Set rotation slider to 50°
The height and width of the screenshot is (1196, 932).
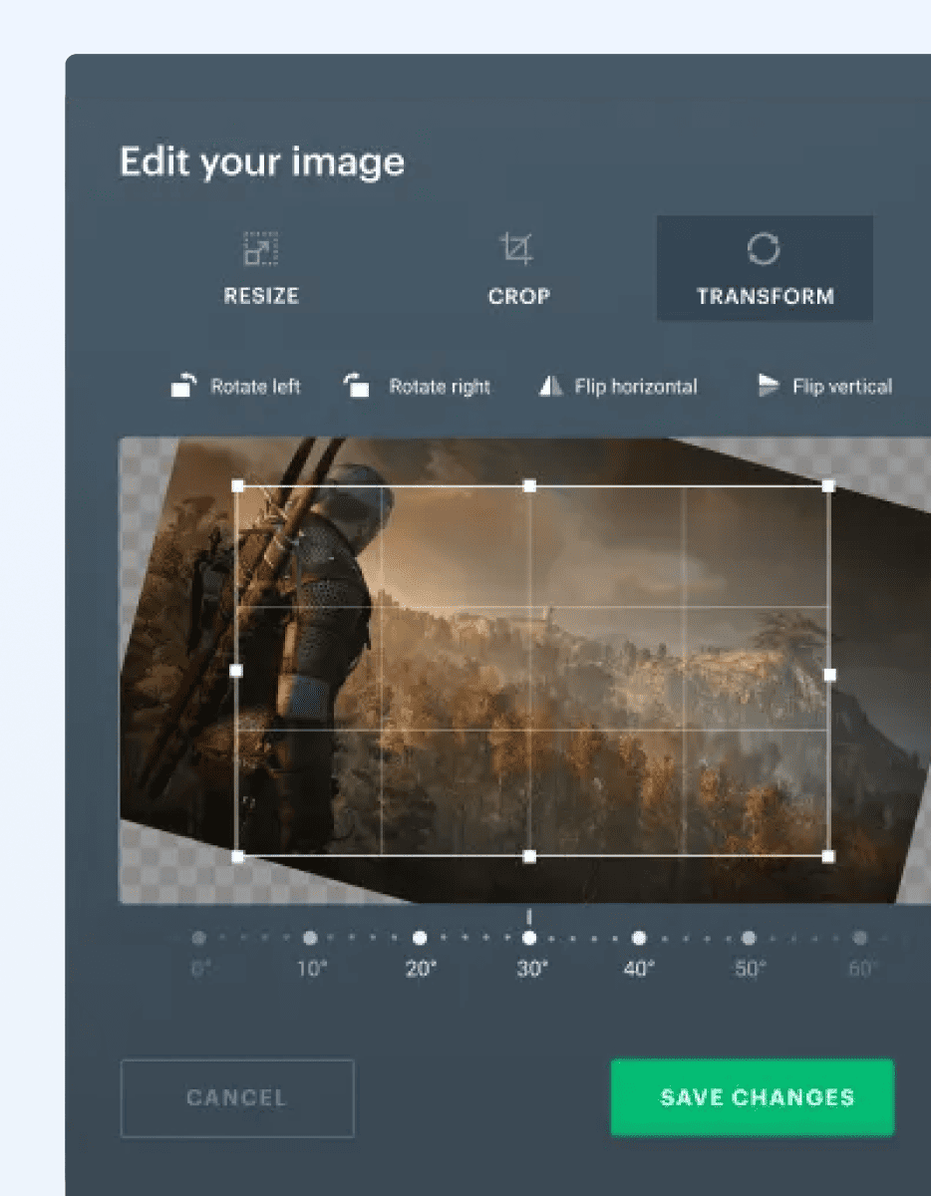[x=749, y=938]
